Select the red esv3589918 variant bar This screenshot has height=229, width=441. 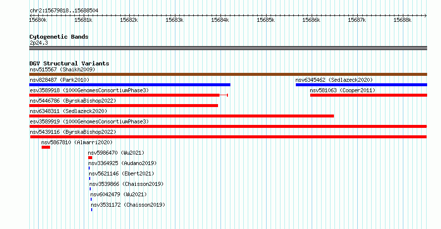pyautogui.click(x=128, y=95)
